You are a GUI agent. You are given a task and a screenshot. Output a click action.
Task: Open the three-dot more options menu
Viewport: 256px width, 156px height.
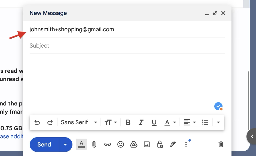click(x=186, y=144)
